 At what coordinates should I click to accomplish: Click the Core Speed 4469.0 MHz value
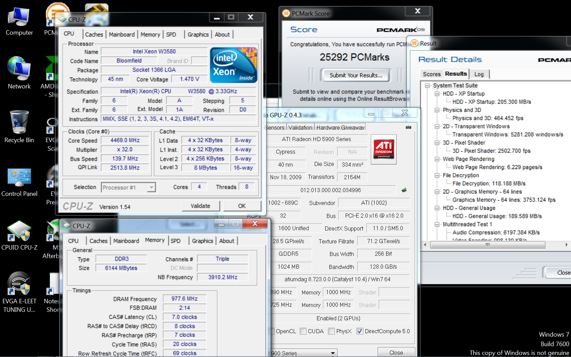125,140
